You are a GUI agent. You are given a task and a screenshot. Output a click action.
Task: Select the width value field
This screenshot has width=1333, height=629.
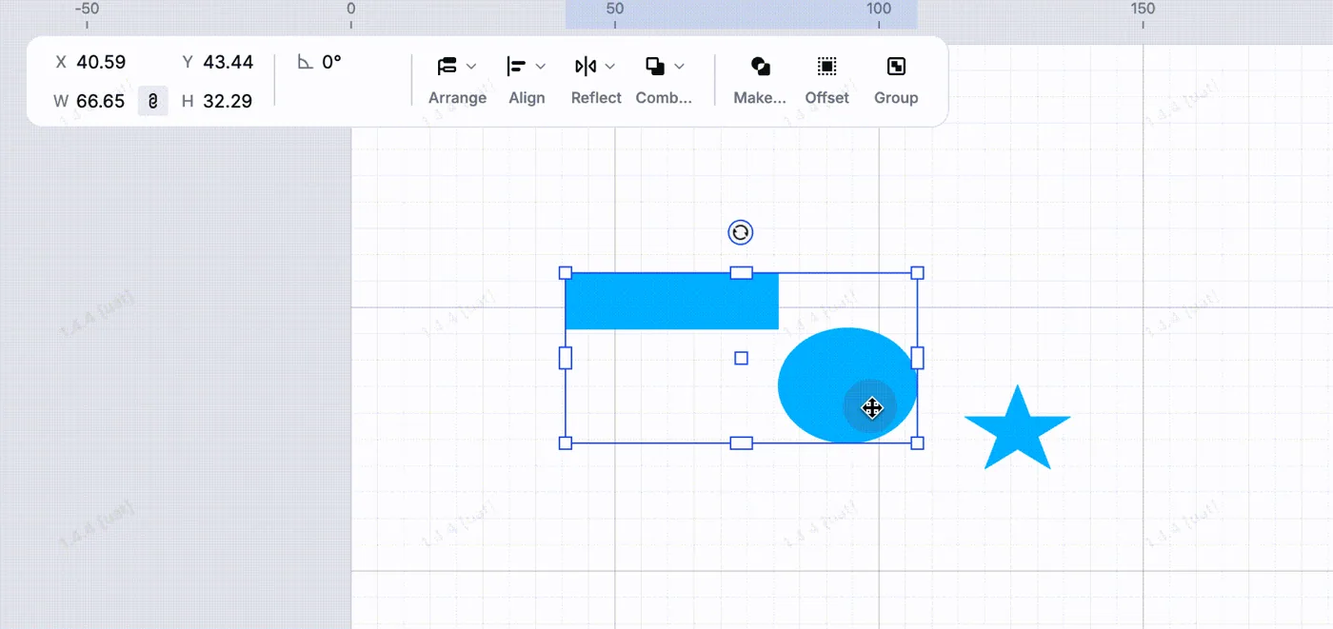pos(100,101)
